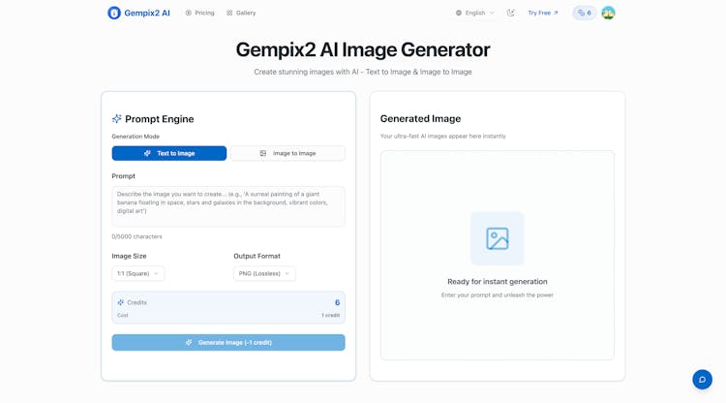
Task: Click the credits counter badge in header
Action: point(585,13)
